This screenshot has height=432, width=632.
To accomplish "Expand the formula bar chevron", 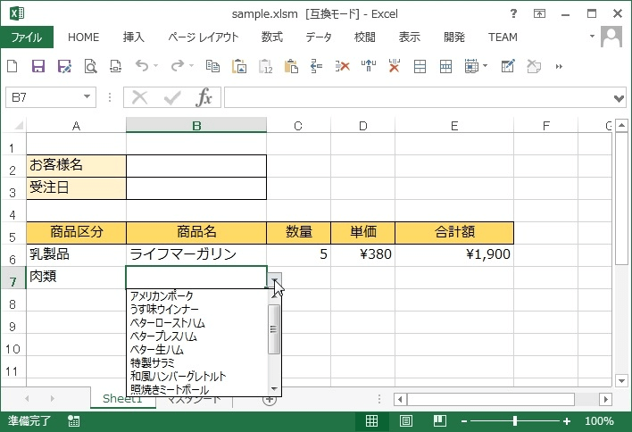I will 620,97.
